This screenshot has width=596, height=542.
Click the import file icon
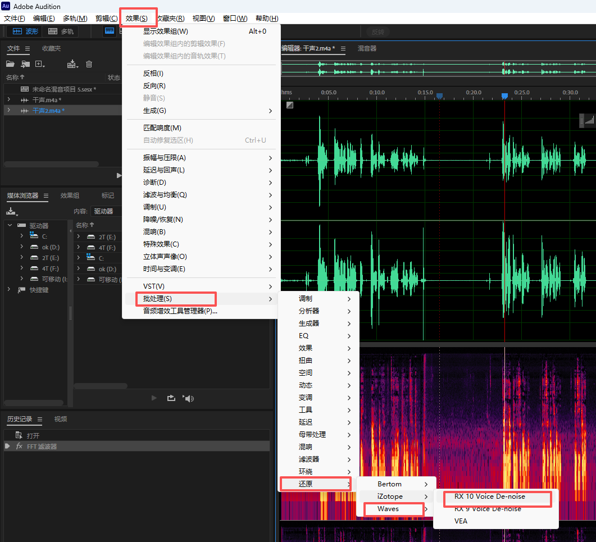click(25, 64)
